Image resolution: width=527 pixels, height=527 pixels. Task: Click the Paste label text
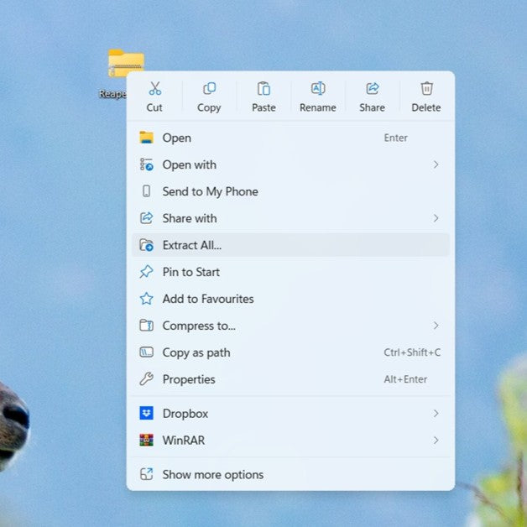coord(263,107)
